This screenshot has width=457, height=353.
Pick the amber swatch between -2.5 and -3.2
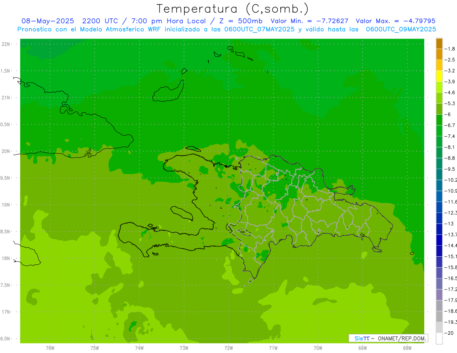coord(439,65)
